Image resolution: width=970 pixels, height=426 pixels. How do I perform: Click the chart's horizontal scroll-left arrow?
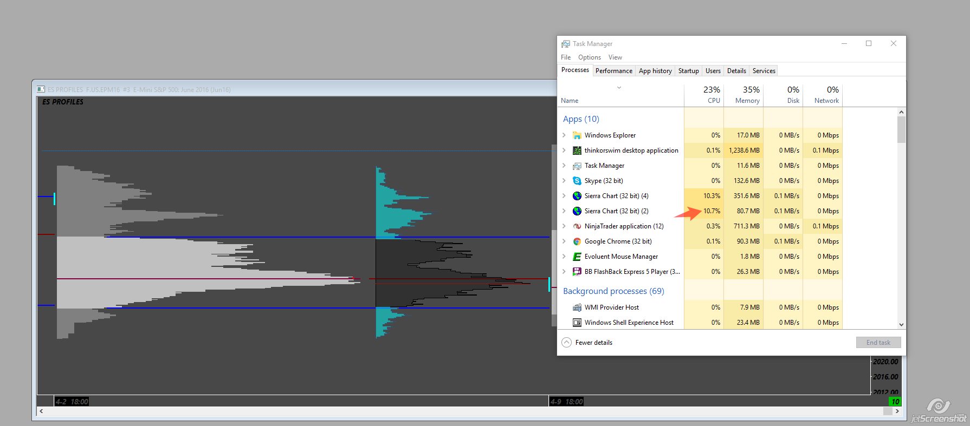(x=41, y=411)
